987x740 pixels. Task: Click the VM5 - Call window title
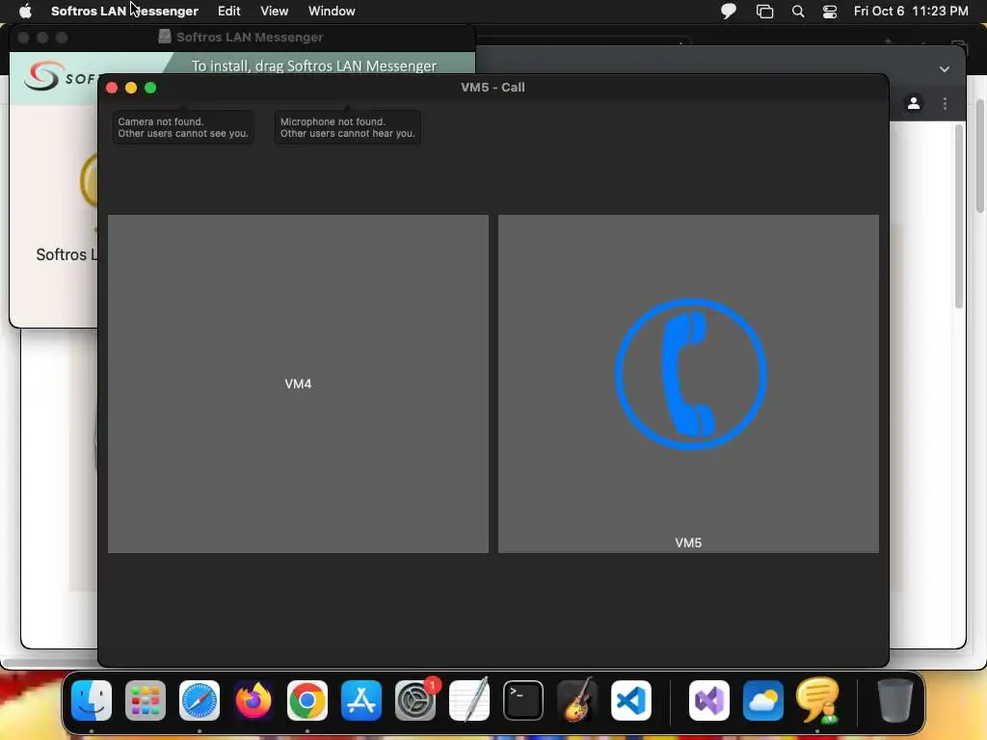pos(493,88)
